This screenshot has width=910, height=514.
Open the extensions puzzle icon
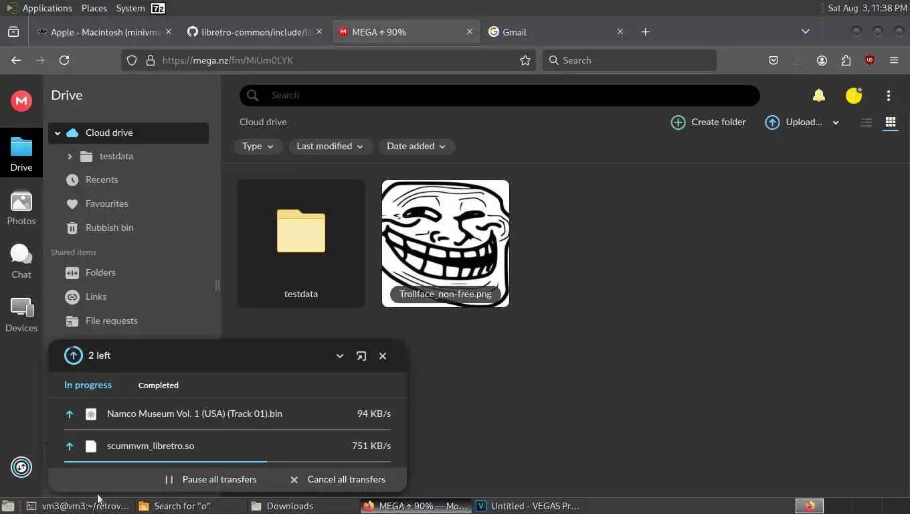point(846,60)
